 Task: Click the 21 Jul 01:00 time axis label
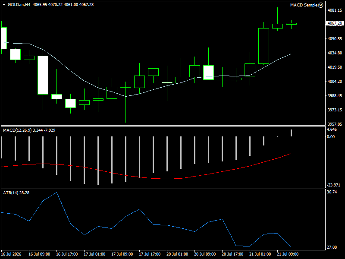260,254
